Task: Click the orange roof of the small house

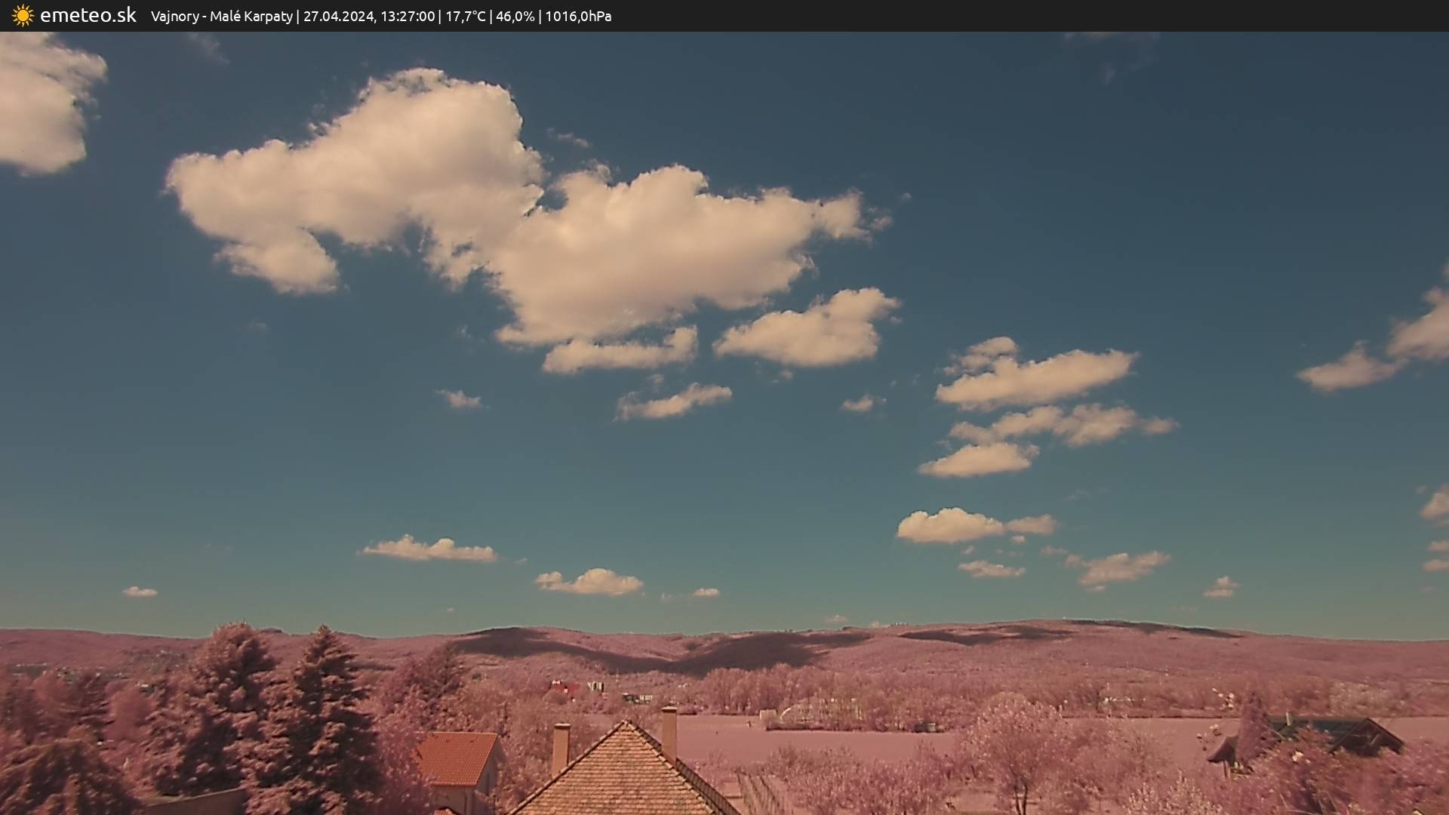Action: (x=455, y=757)
